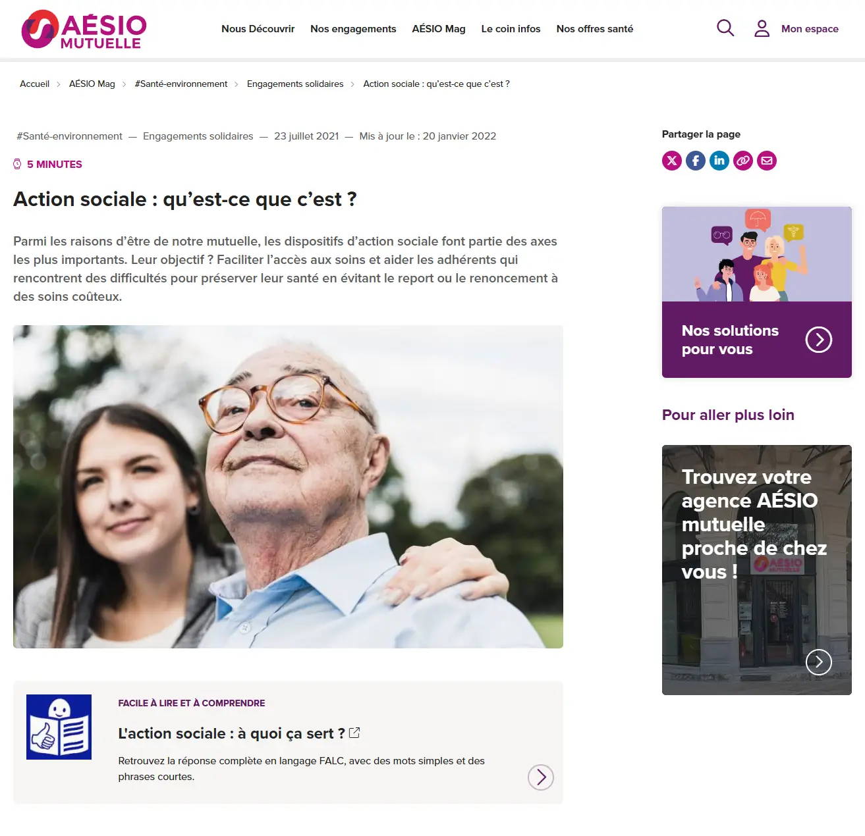
Task: Go to Accueil breadcrumb
Action: tap(34, 84)
